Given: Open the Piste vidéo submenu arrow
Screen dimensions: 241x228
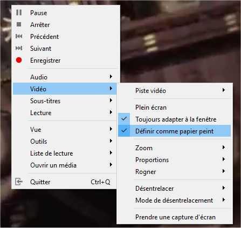Looking at the screenshot, I should 224,90.
